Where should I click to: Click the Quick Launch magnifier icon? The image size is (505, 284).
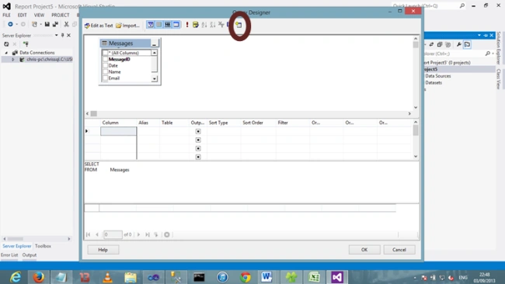[462, 5]
